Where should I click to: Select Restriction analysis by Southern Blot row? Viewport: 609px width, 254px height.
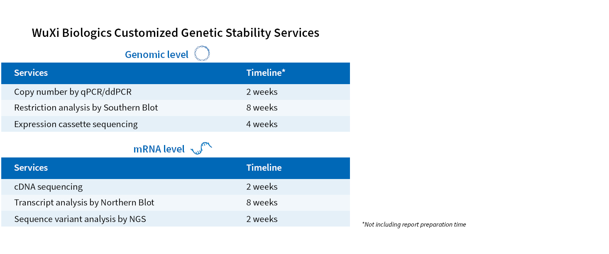(86, 108)
